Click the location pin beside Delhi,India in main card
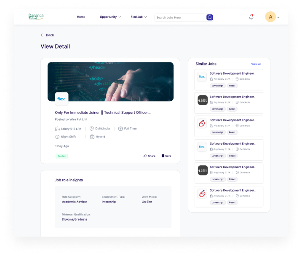Viewport: 302px width, 256px height. pos(92,129)
